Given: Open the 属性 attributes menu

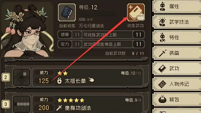Looking at the screenshot, I should [177, 6].
